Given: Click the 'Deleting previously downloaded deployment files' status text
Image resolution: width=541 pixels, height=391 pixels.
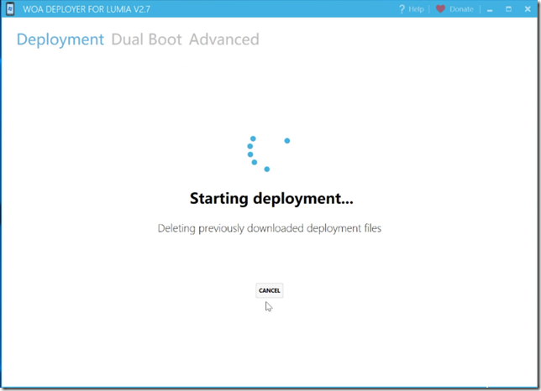Looking at the screenshot, I should tap(270, 228).
